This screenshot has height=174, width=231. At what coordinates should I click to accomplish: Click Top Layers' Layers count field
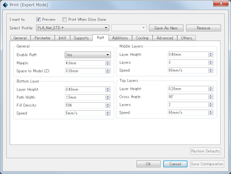click(188, 105)
